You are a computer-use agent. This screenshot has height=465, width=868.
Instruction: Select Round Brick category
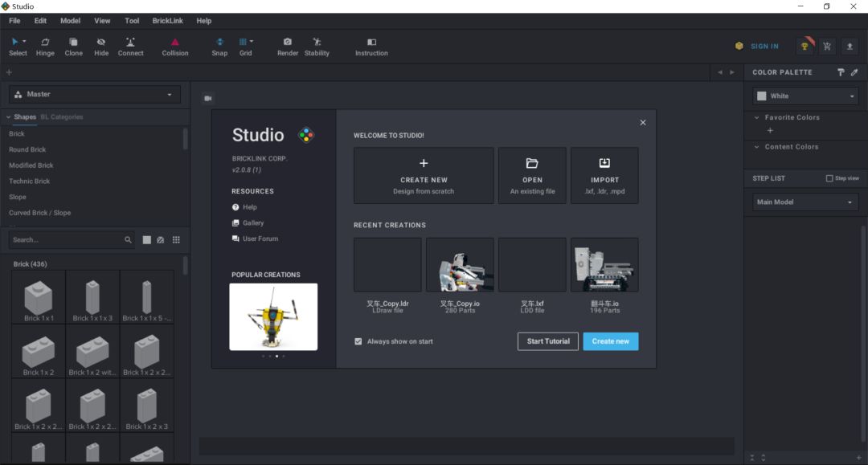coord(27,150)
